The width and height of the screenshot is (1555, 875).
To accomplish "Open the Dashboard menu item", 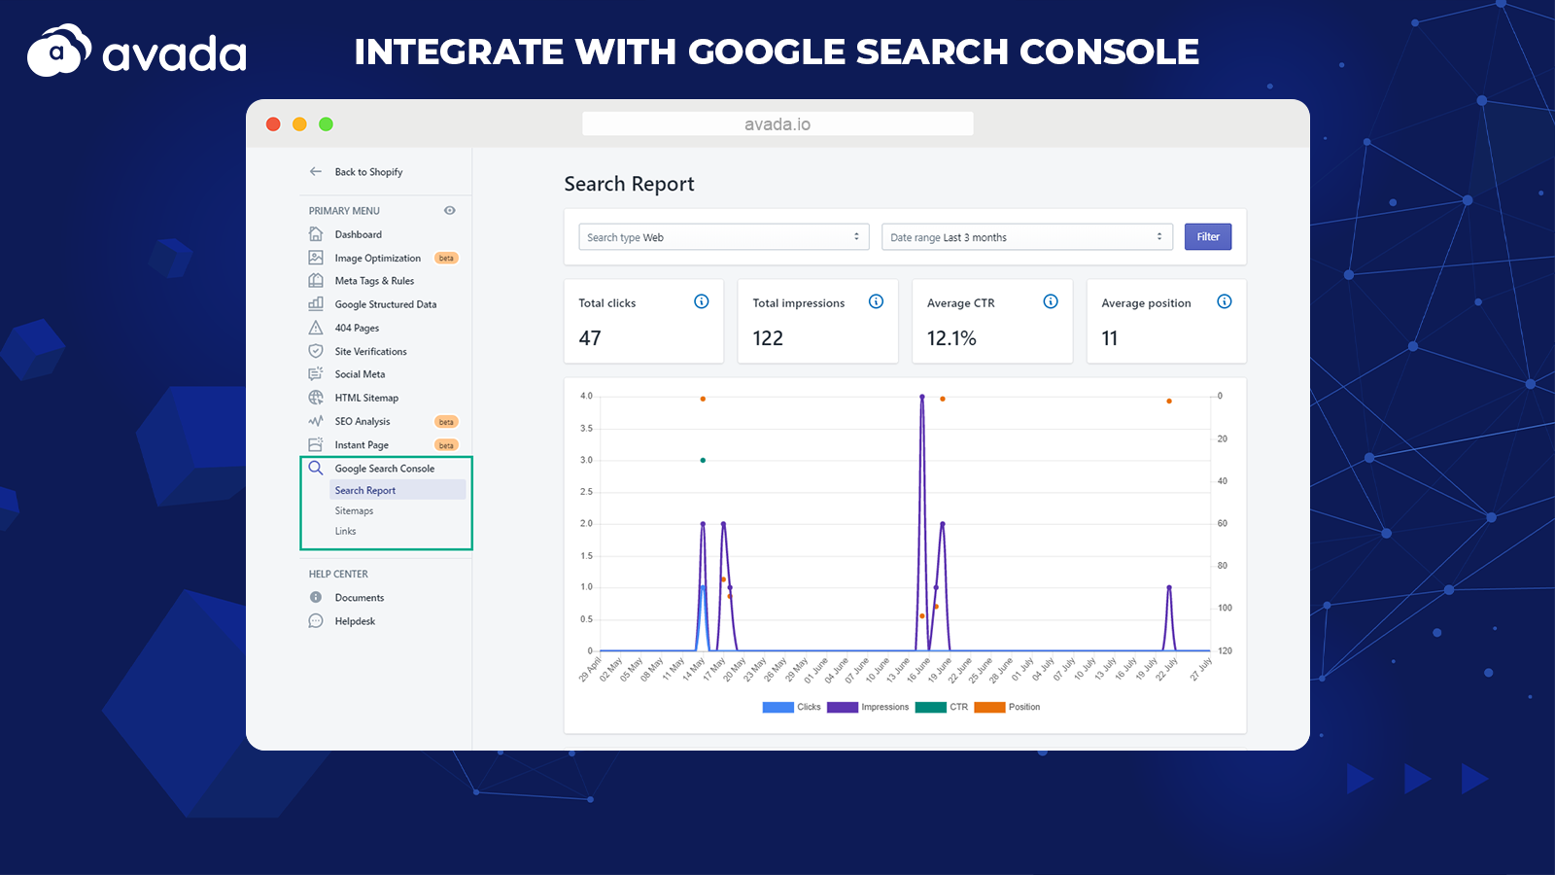I will [359, 234].
